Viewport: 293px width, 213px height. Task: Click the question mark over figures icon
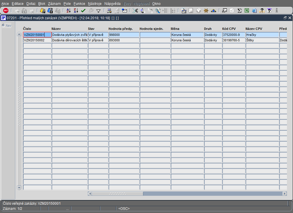click(262, 11)
